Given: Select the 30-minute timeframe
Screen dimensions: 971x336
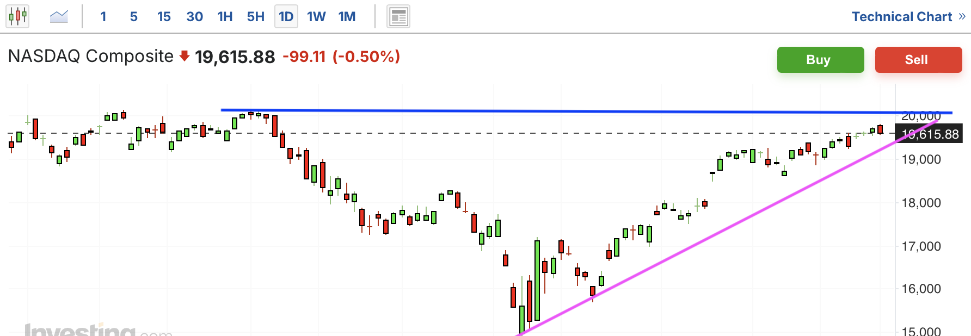Looking at the screenshot, I should pos(194,16).
